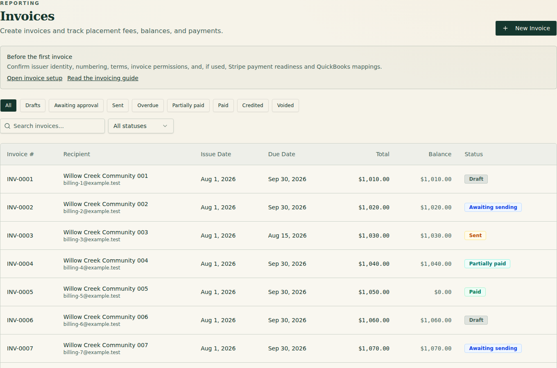Click the Sent status badge for INV-0003
Screen dimensions: 557x368
(475, 236)
